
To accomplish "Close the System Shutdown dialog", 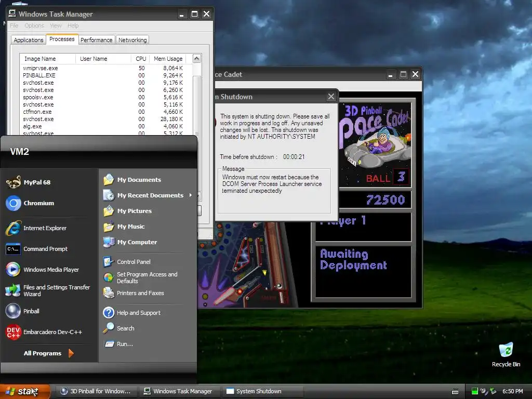I will 331,97.
